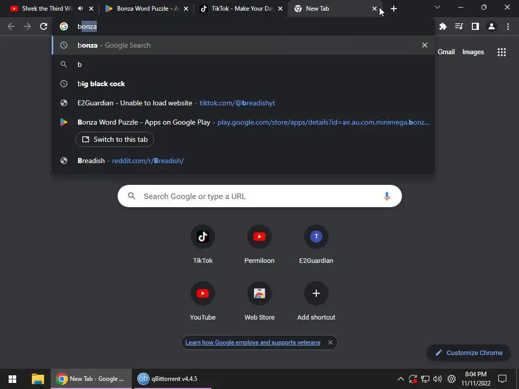Select the "bonza - Google Search" suggestion
The image size is (519, 389).
[243, 45]
